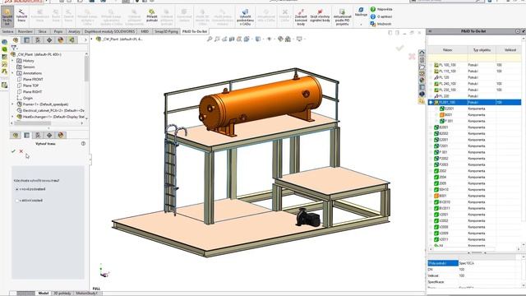Cancel Vytvoř trasu with red X

pyautogui.click(x=21, y=151)
